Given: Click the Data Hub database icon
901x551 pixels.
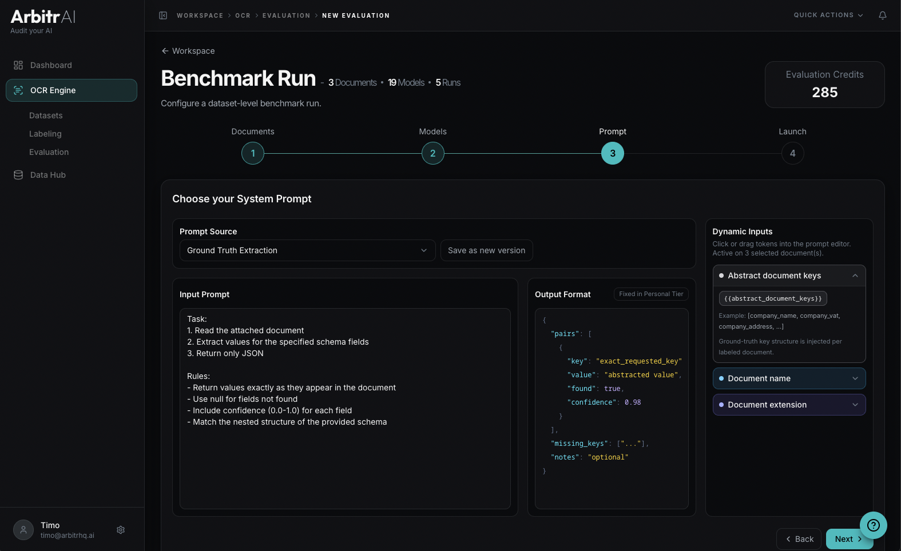Looking at the screenshot, I should pos(18,175).
